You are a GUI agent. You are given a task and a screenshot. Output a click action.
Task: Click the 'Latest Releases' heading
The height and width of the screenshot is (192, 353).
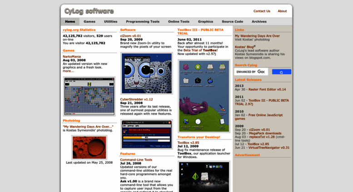[x=249, y=80]
